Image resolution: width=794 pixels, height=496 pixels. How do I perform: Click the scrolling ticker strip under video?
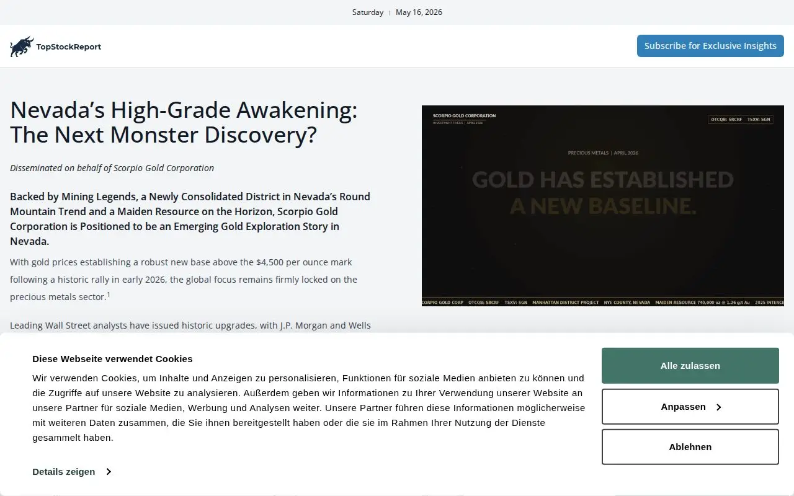coord(603,302)
